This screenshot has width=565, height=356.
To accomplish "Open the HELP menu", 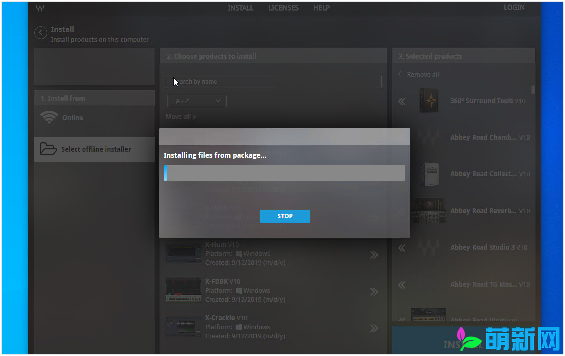I will [x=321, y=8].
